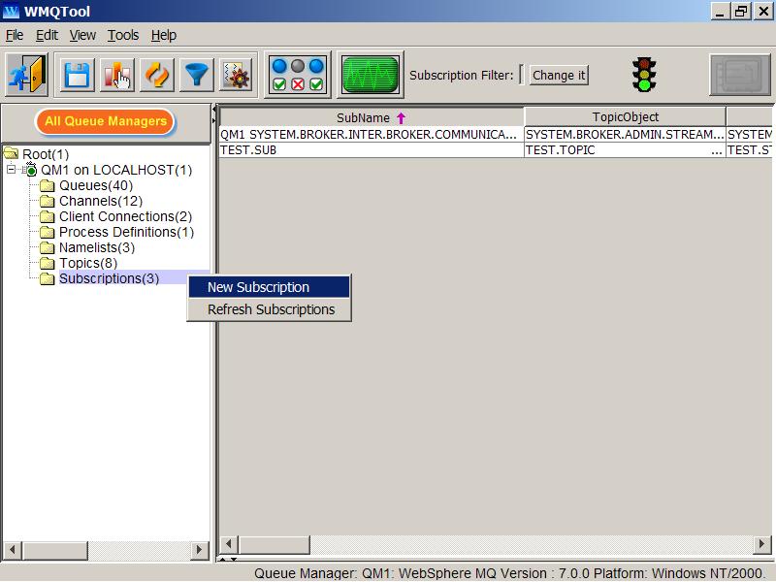Select Namelists(3) in the tree

point(97,247)
